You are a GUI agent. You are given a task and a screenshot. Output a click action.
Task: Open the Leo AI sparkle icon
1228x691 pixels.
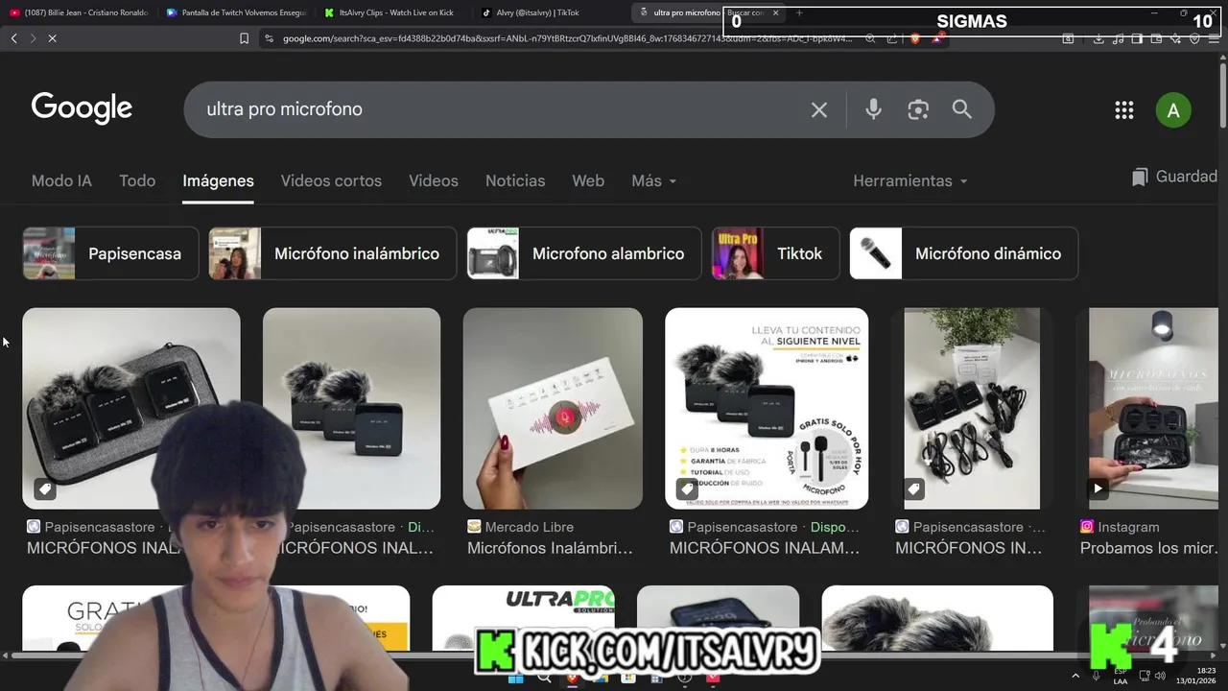pos(1175,38)
